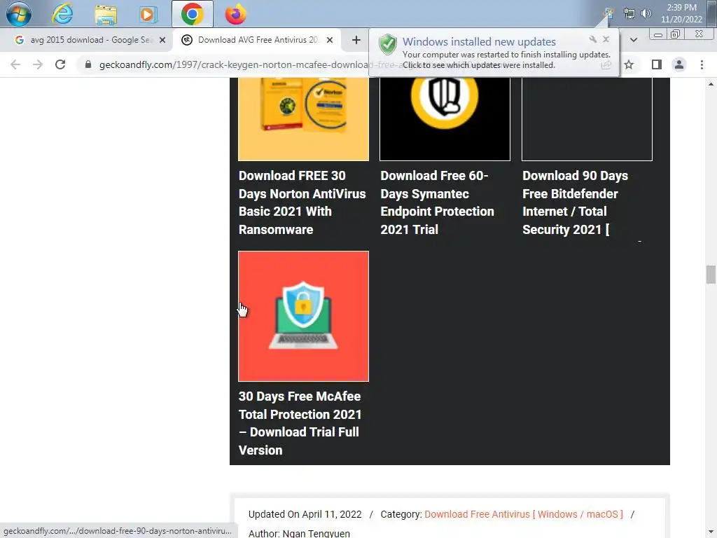Image resolution: width=717 pixels, height=538 pixels.
Task: Close the Download AVG Free Antivirus tab
Action: point(330,40)
